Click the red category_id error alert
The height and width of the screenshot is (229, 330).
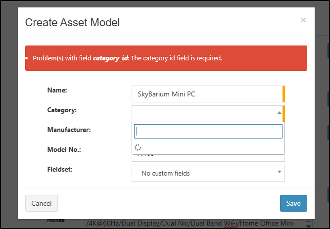click(166, 58)
